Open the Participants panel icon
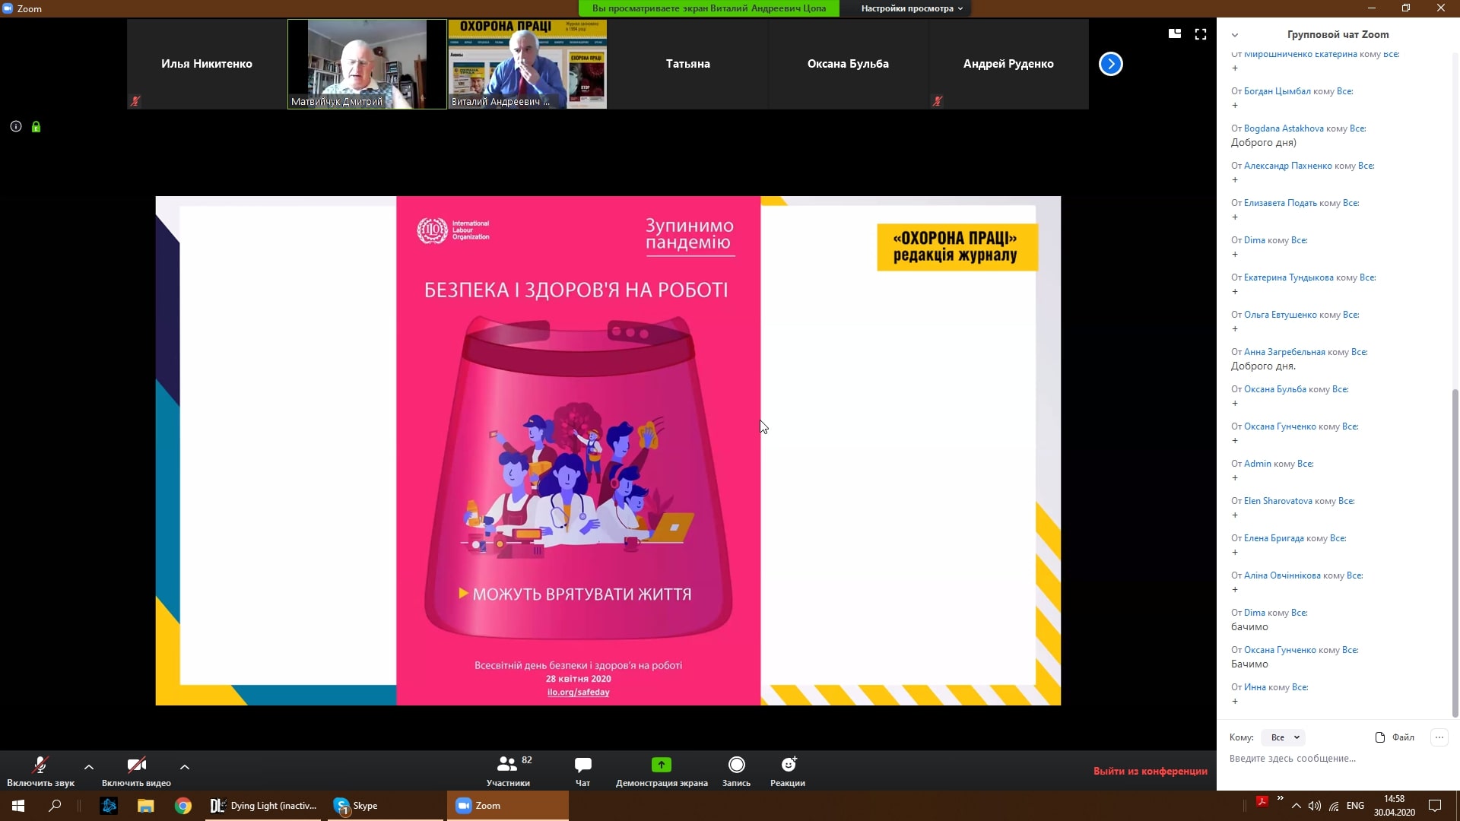The width and height of the screenshot is (1460, 821). click(x=507, y=765)
